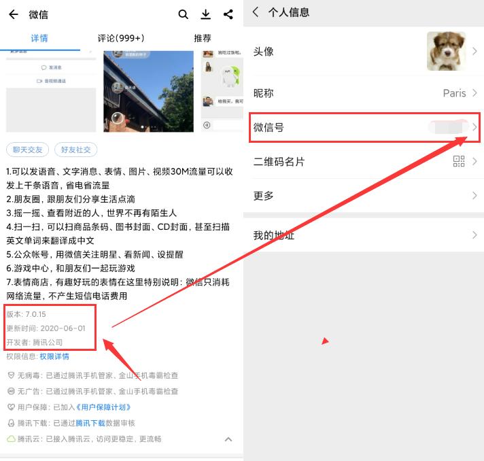Tap the 头像 label
The height and width of the screenshot is (461, 484).
pyautogui.click(x=263, y=51)
